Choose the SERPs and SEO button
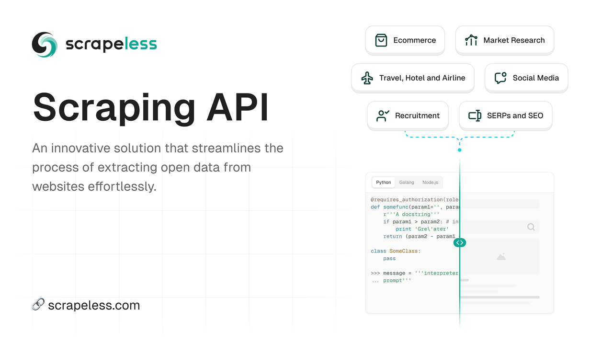613x345 pixels. pos(506,115)
